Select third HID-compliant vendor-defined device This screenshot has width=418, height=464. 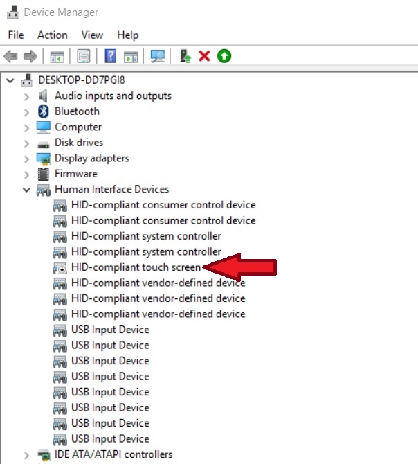coord(158,314)
